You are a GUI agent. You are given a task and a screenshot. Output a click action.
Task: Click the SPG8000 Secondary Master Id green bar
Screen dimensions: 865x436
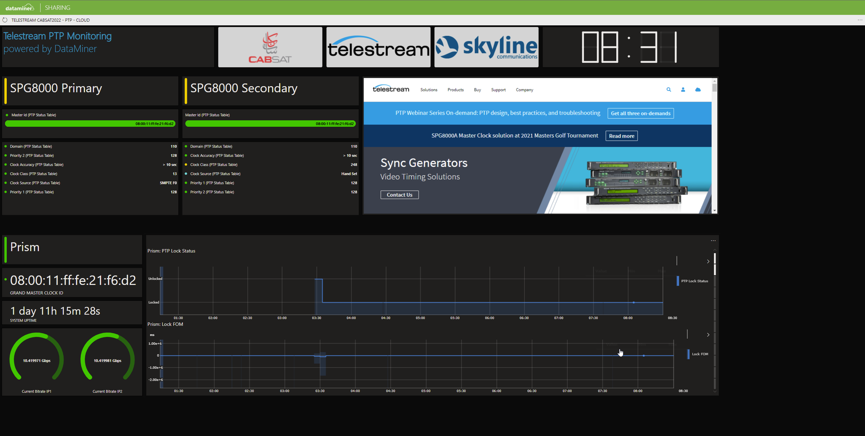(x=270, y=124)
